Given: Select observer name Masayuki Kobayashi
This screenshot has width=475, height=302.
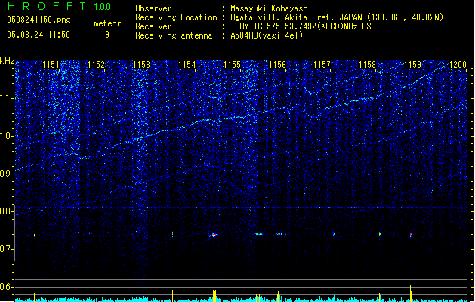Looking at the screenshot, I should tap(270, 8).
